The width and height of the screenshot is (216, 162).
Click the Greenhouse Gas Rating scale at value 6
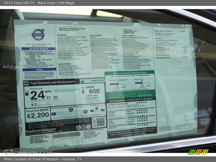tap(71, 109)
